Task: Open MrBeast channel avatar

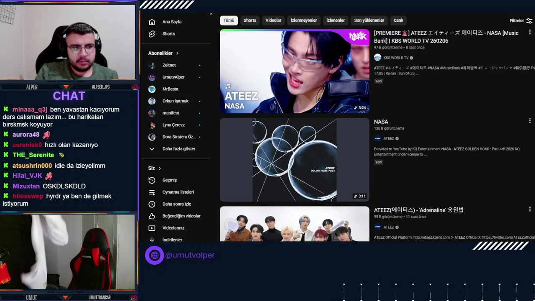Action: pyautogui.click(x=152, y=89)
